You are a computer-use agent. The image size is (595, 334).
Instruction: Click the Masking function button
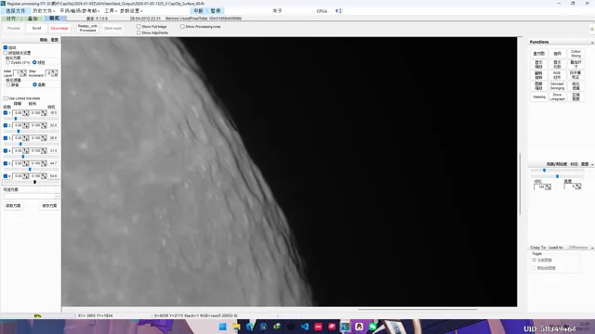pyautogui.click(x=538, y=96)
